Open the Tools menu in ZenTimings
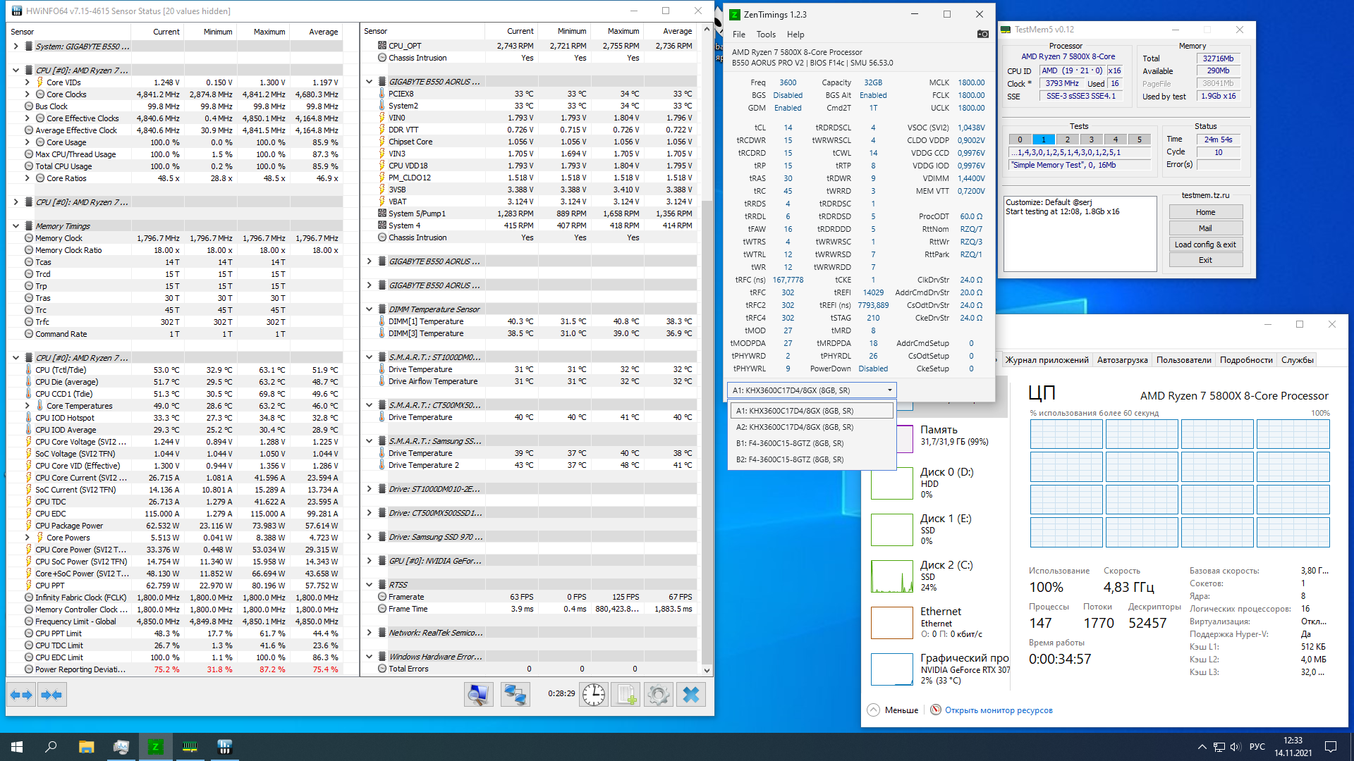This screenshot has width=1354, height=761. coord(766,35)
